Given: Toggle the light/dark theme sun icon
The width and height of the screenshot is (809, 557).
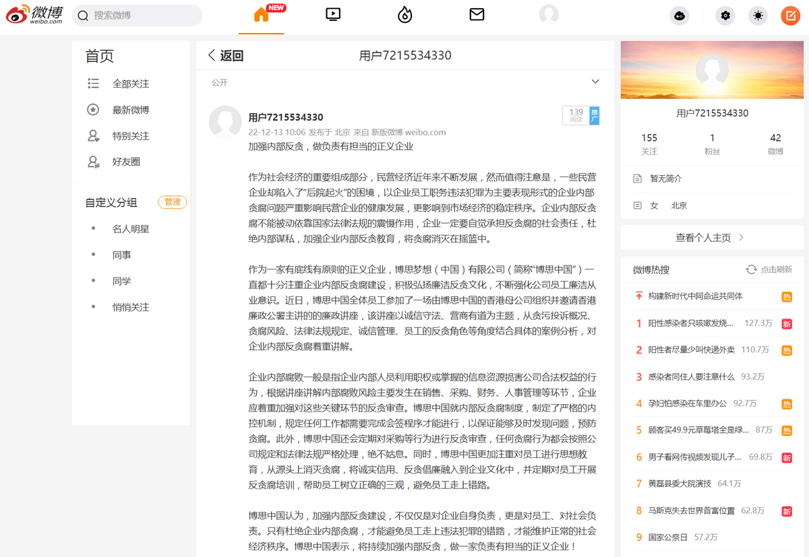Looking at the screenshot, I should 758,15.
